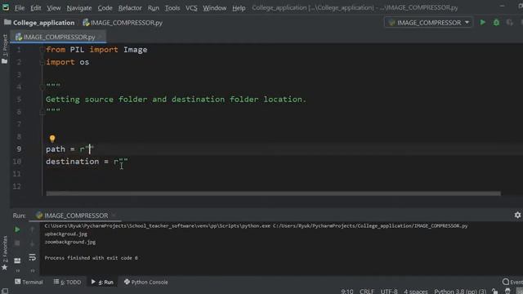This screenshot has width=523, height=294.
Task: Click the 9:10 cursor position indicator
Action: [346, 292]
